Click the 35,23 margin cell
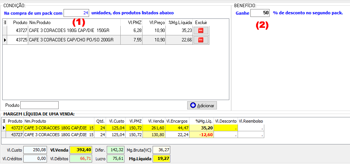 [x=179, y=30]
